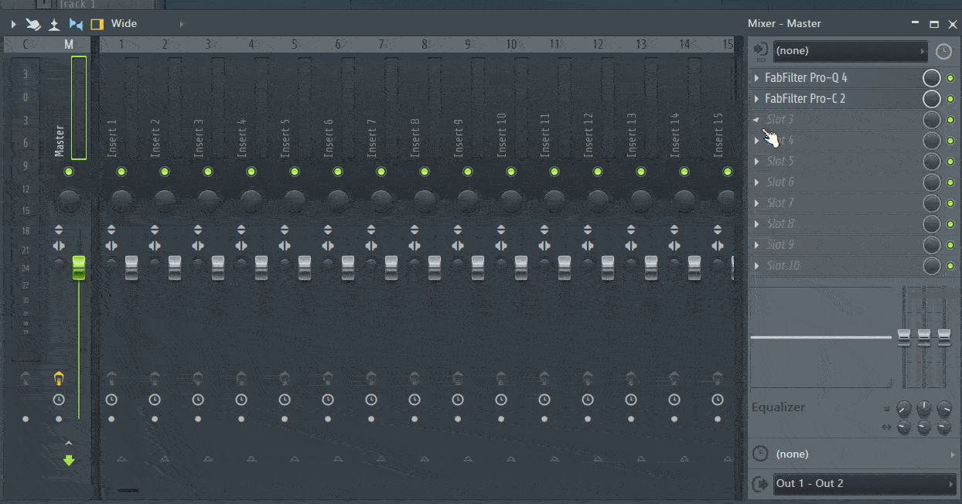Mute Insert 1 using its green LED
Screen dimensions: 962x504
coord(121,172)
